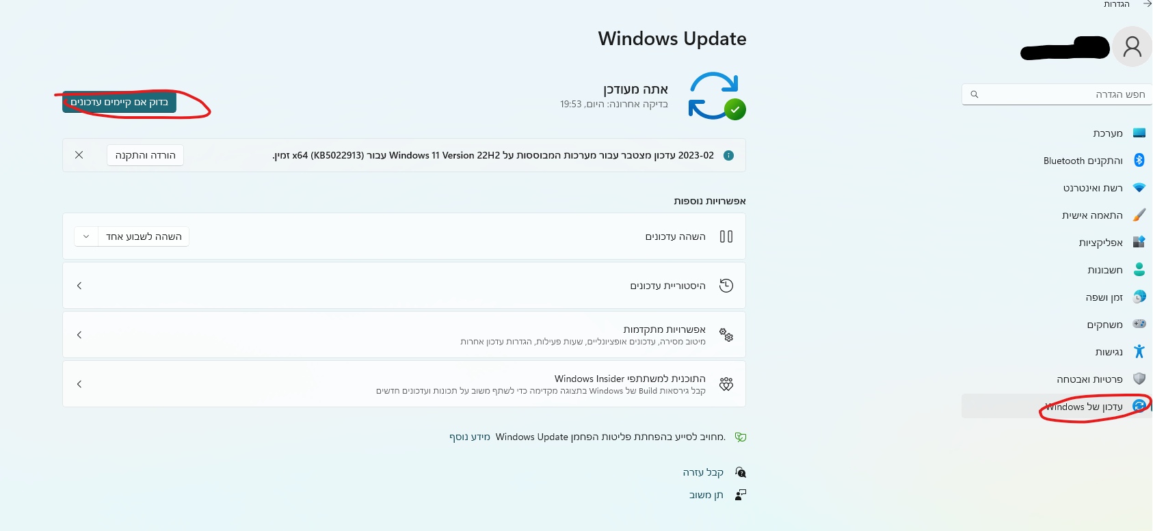1153x531 pixels.
Task: Click the אפשרויות מתקדמות row label
Action: coord(665,329)
